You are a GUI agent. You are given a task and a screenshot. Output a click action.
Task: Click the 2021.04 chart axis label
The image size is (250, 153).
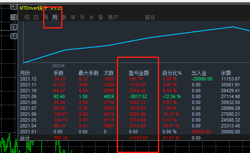(58, 66)
